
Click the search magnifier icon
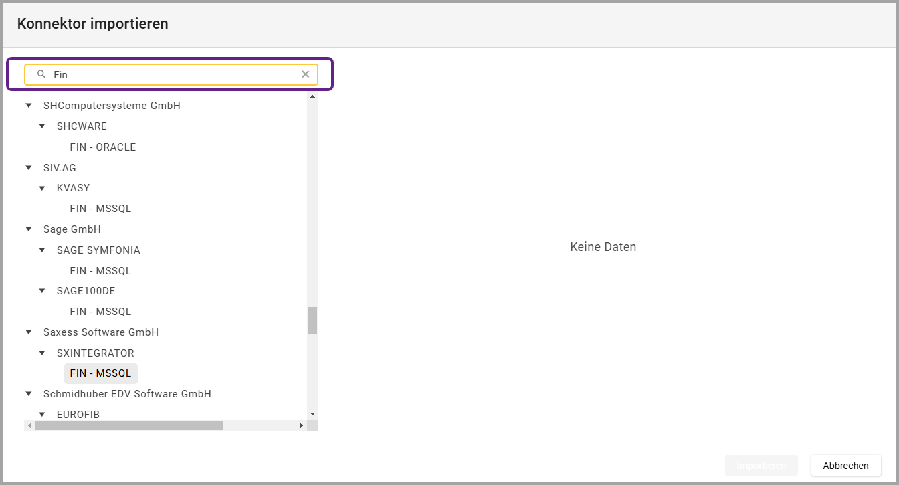click(x=41, y=74)
